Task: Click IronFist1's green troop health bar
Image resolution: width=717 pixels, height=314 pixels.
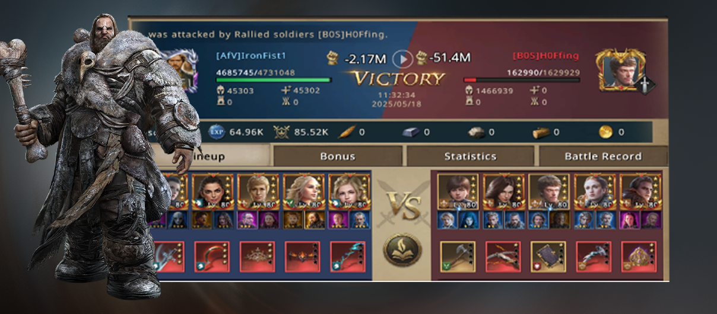Action: click(274, 80)
